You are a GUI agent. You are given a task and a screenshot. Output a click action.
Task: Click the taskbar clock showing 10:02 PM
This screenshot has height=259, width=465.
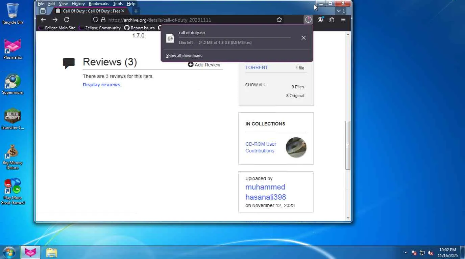tap(448, 253)
